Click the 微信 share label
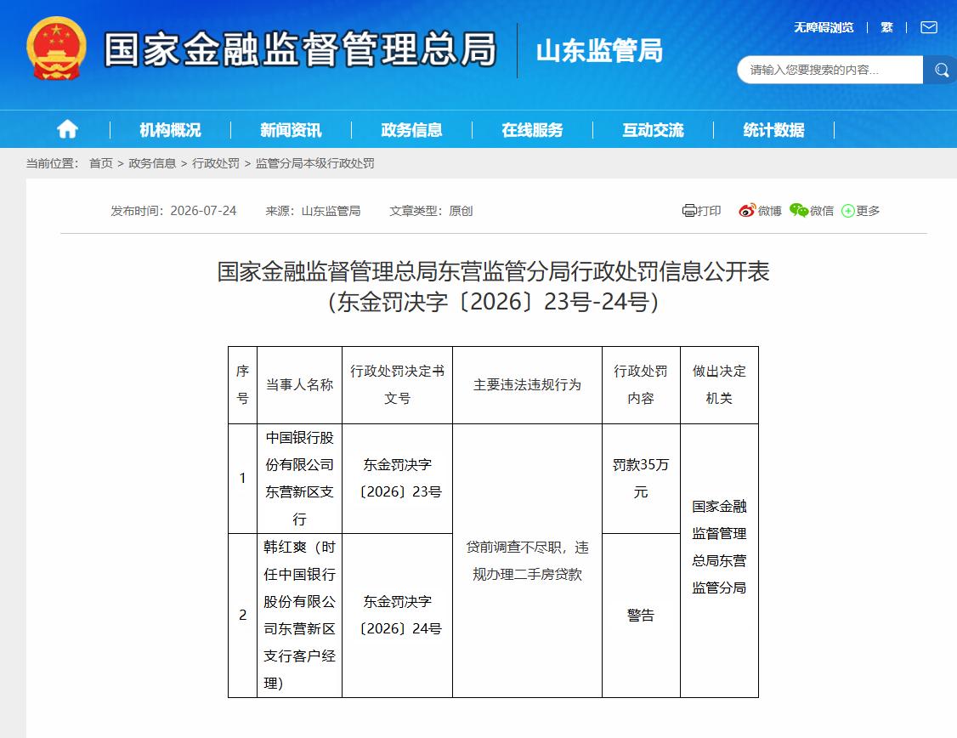 [822, 211]
